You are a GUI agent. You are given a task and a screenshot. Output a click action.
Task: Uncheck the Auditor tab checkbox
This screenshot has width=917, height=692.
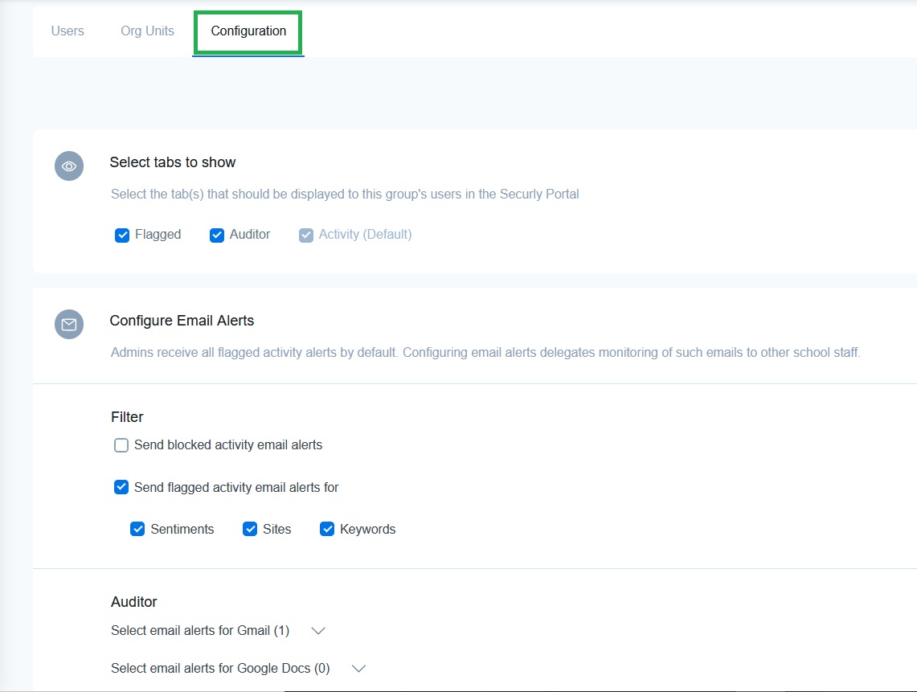pyautogui.click(x=216, y=235)
